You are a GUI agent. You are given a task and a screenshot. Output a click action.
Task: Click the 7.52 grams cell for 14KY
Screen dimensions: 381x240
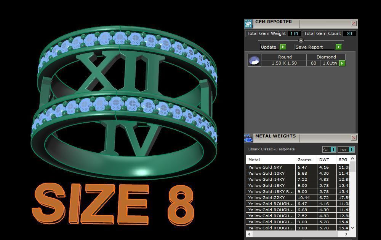(306, 179)
